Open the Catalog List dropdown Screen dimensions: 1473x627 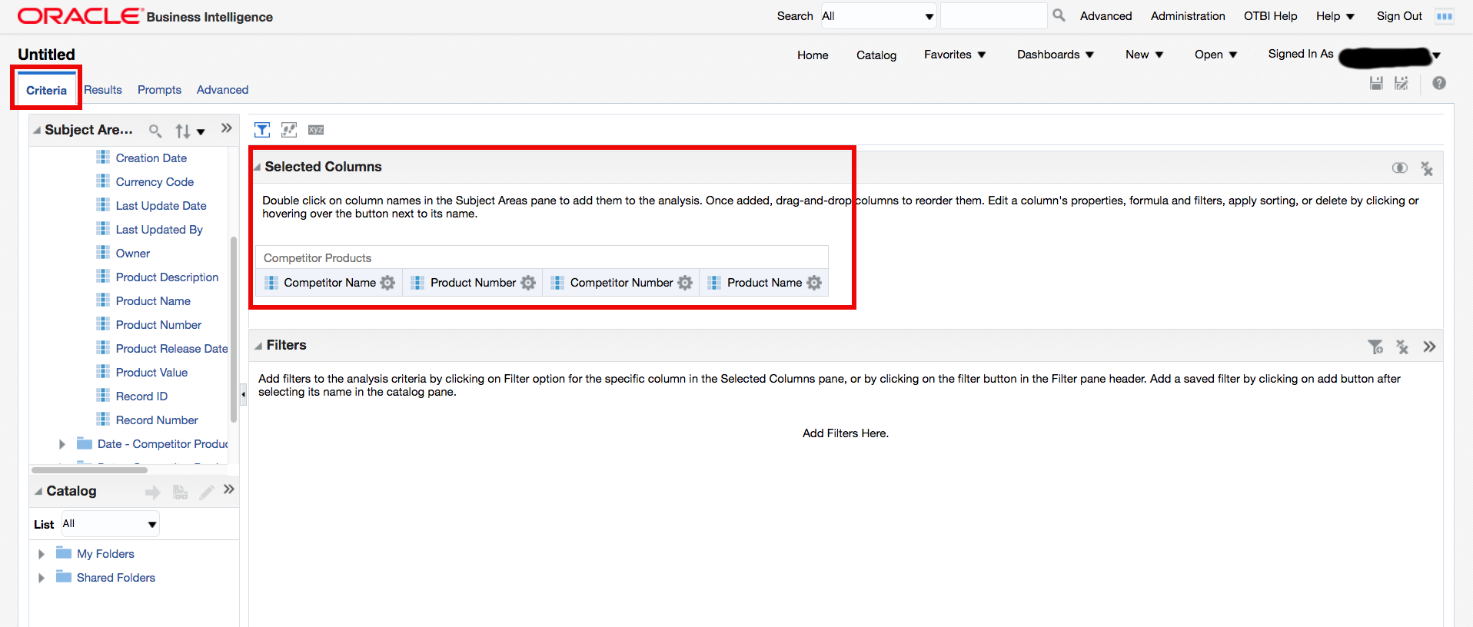pyautogui.click(x=111, y=524)
